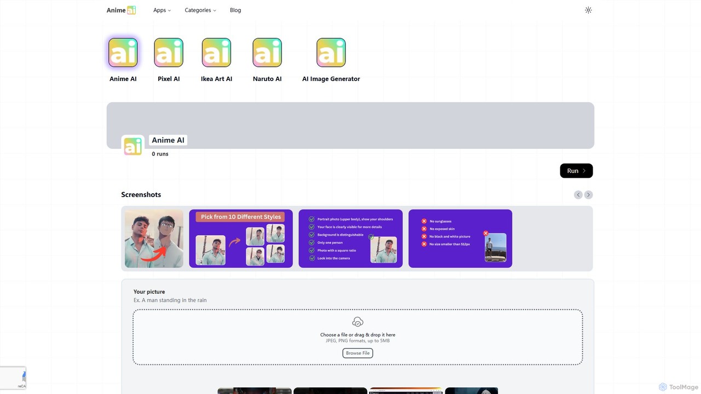Show previous screenshot with left arrow
The image size is (701, 394).
tap(578, 195)
